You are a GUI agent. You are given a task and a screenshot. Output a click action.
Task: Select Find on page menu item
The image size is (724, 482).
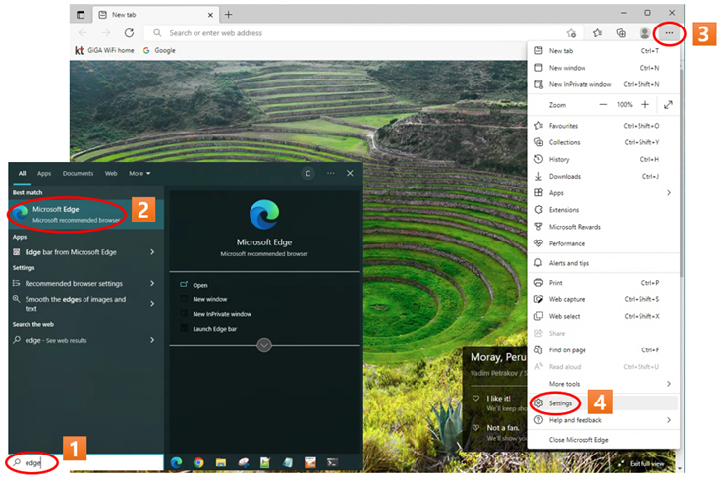(602, 350)
